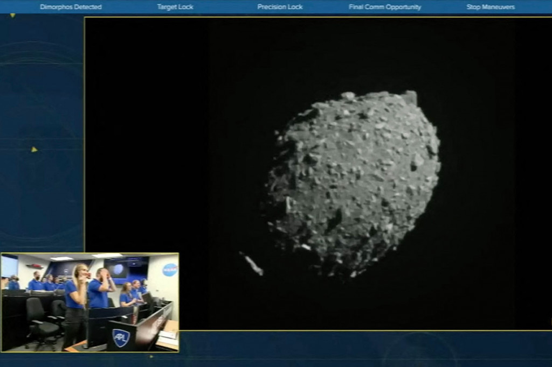Select the Dimorphos Detected milestone
The image size is (552, 367).
tap(71, 7)
